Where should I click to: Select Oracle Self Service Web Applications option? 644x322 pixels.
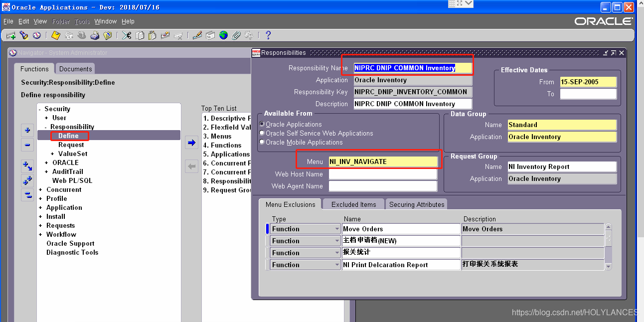[x=262, y=133]
